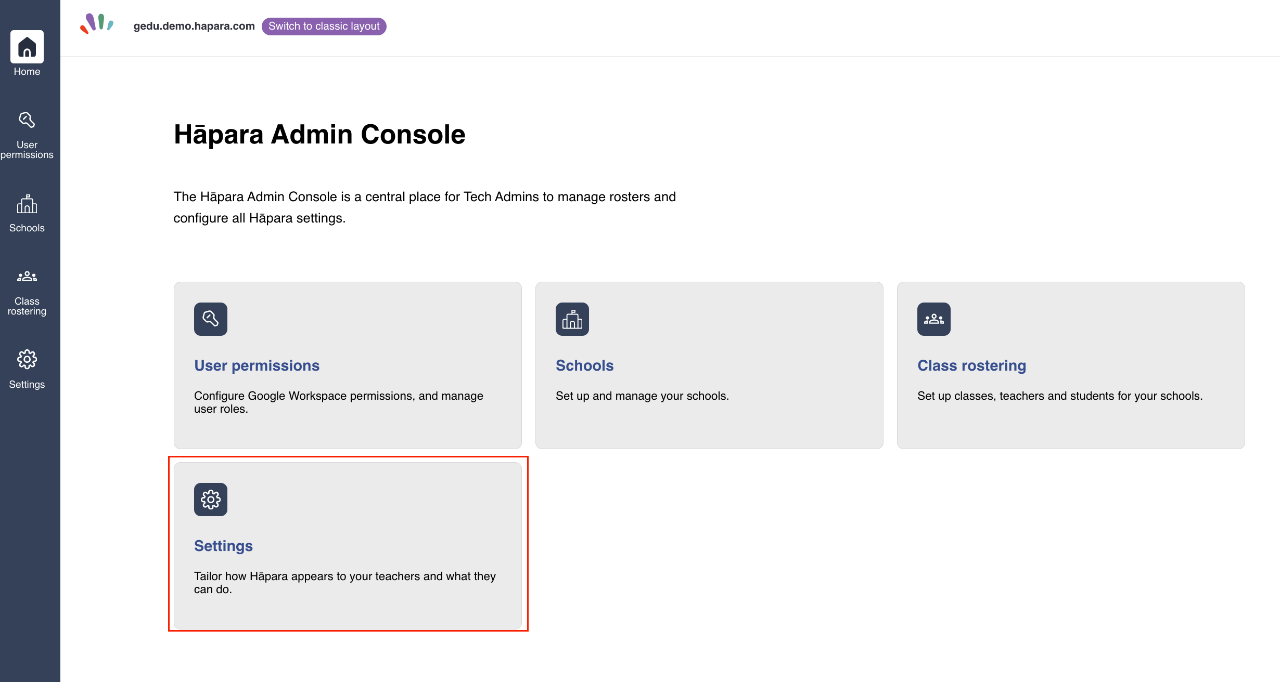Open Schools building icon in sidebar
Image resolution: width=1280 pixels, height=682 pixels.
(x=27, y=204)
